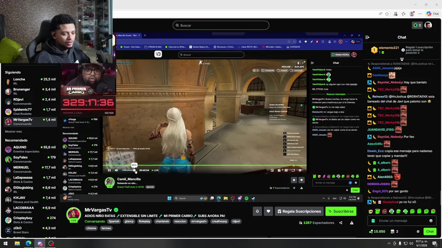Click the taskbar clock showing 9:37 p. m.
Image resolution: width=442 pixels, height=248 pixels.
click(x=421, y=244)
